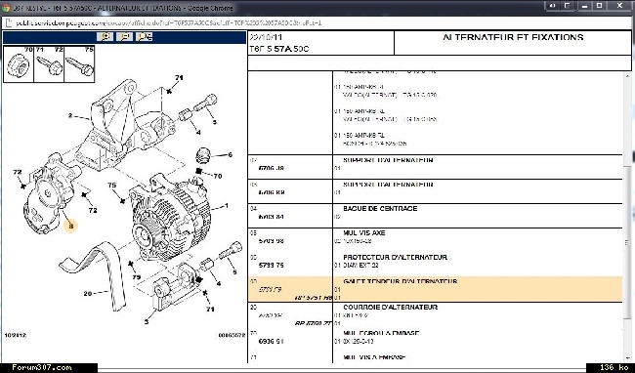
Task: Open the nut thumbnail numbered 70
Action: coord(19,63)
